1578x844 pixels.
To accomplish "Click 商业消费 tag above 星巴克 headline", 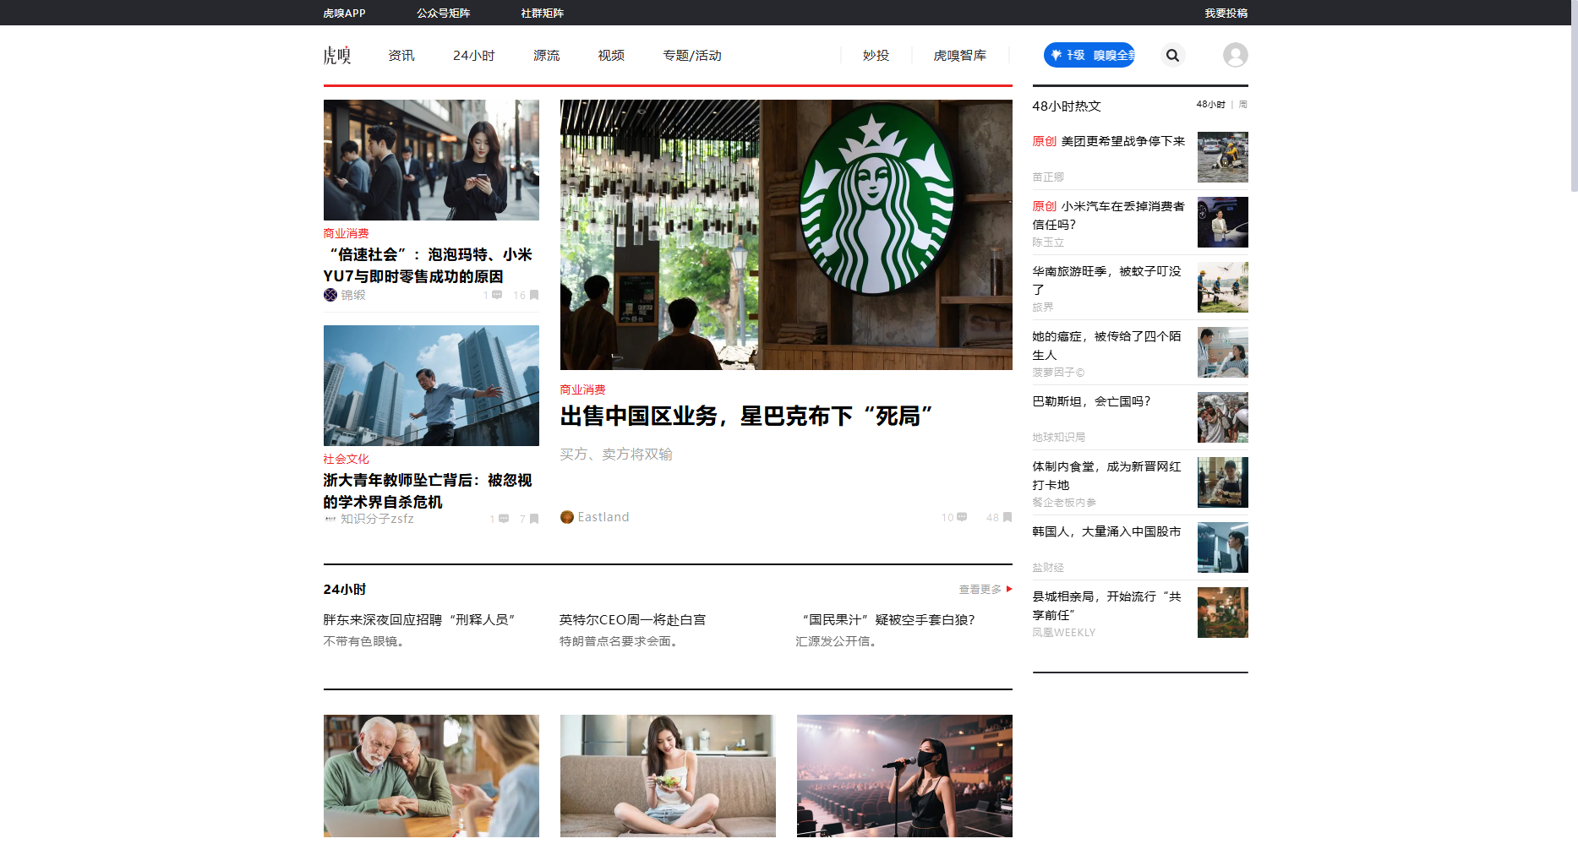I will click(582, 389).
